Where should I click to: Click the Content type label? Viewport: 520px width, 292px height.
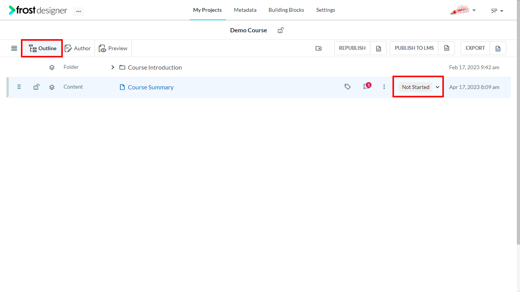(x=73, y=87)
